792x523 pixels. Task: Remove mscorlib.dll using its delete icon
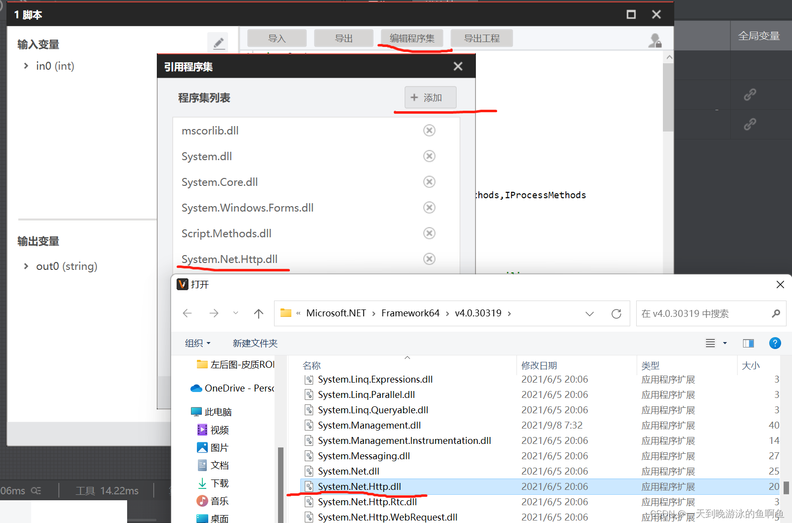click(x=429, y=130)
